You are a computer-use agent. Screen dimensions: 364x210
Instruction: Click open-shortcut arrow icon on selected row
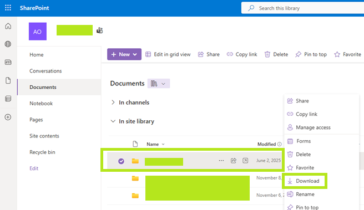[245, 160]
